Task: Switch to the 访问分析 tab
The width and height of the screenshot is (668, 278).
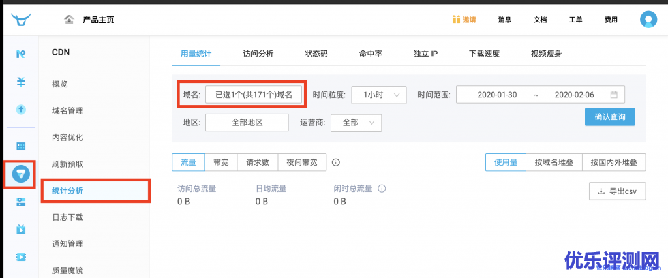Action: pos(258,54)
